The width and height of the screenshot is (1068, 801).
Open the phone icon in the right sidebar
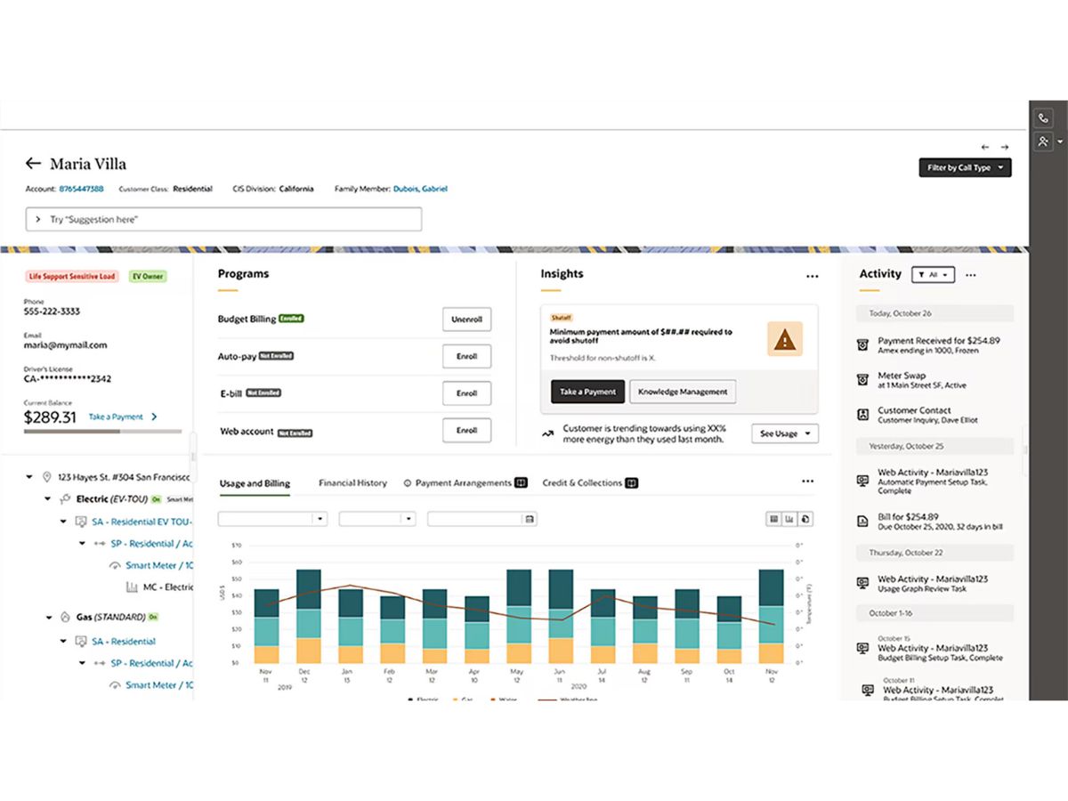(1043, 118)
